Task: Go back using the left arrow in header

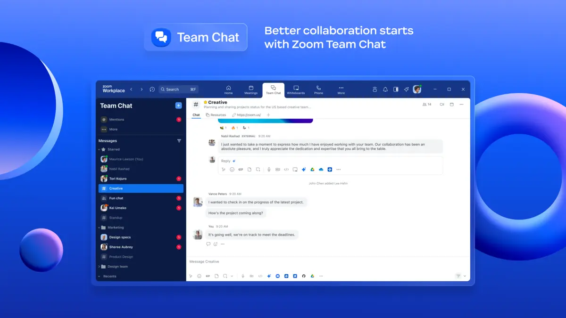Action: [131, 89]
